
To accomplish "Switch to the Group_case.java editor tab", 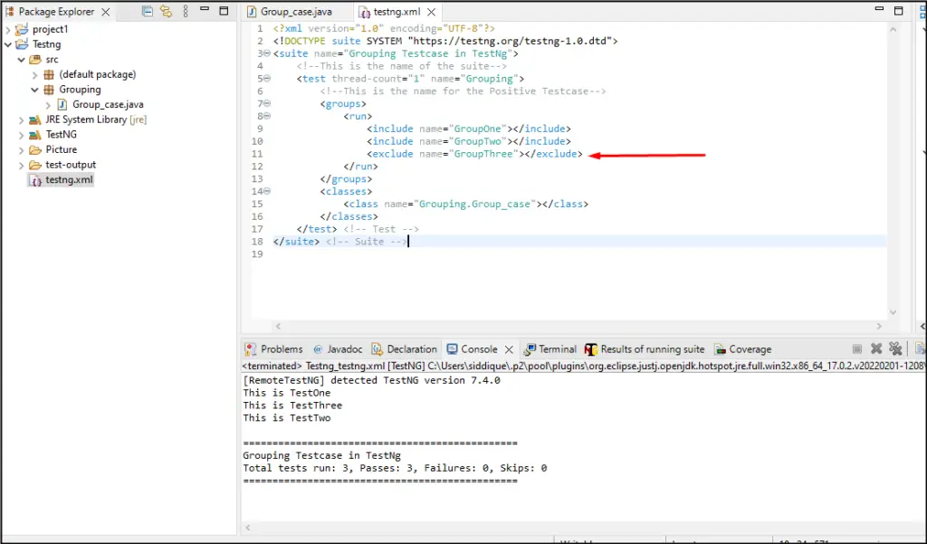I will click(296, 11).
